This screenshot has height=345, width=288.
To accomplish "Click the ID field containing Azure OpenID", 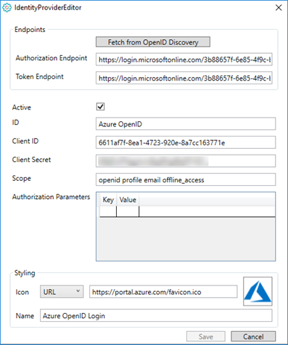I will tap(186, 124).
